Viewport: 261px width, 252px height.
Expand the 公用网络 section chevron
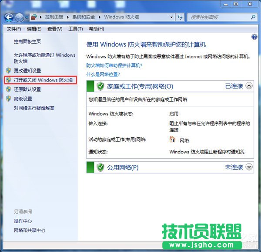249,167
